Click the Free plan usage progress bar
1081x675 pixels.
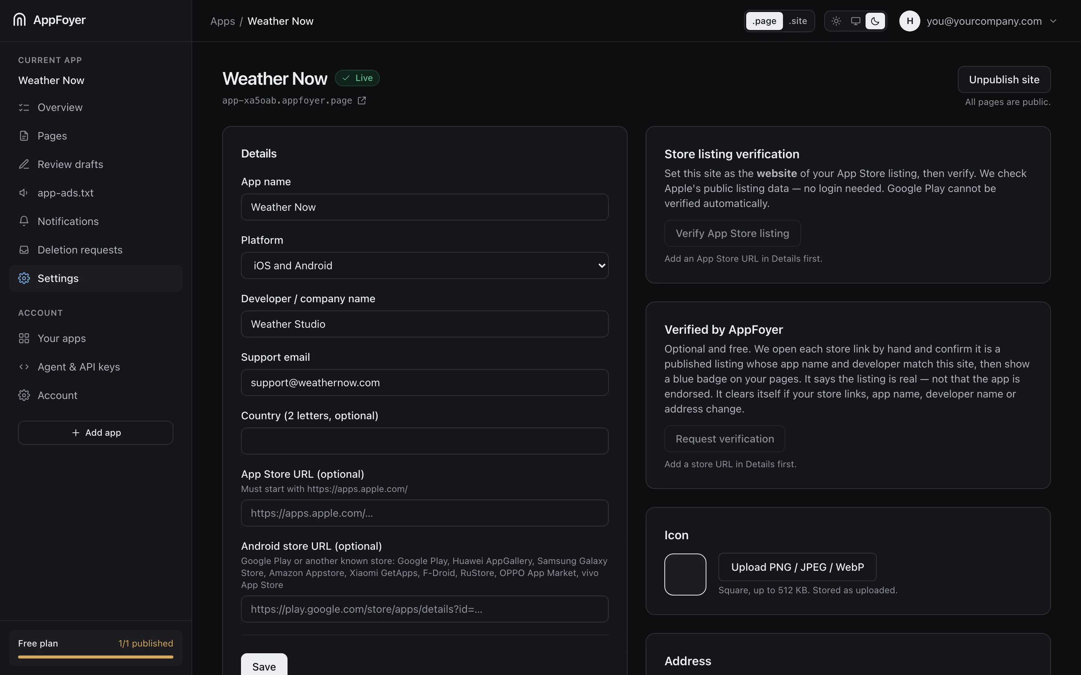[x=96, y=657]
